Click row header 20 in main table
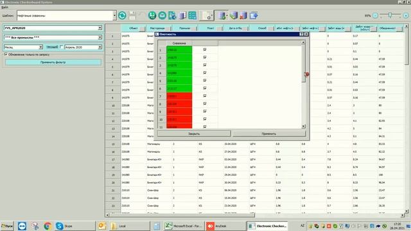The height and width of the screenshot is (231, 411). tap(113, 182)
